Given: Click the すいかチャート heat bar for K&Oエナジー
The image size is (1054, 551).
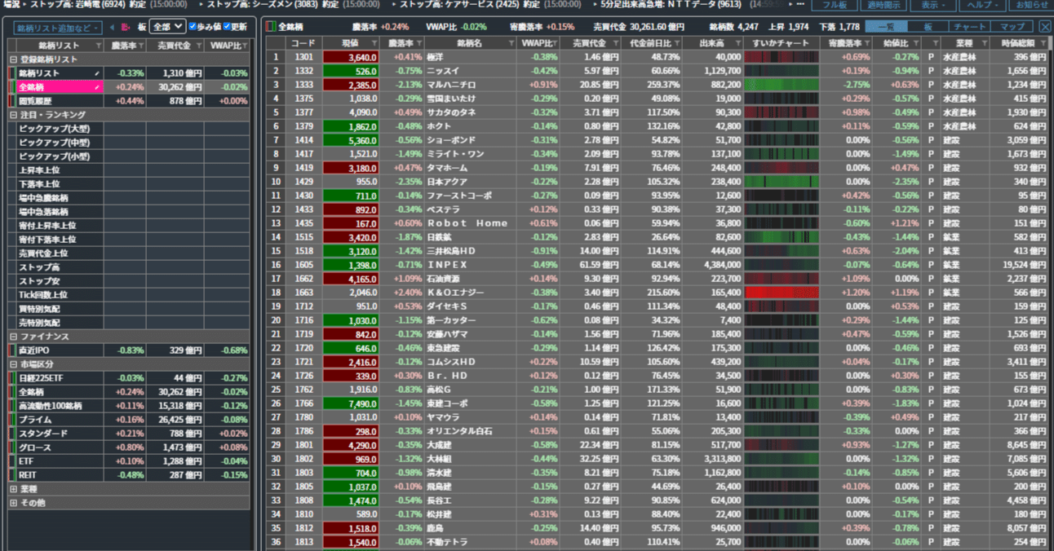Looking at the screenshot, I should [783, 292].
